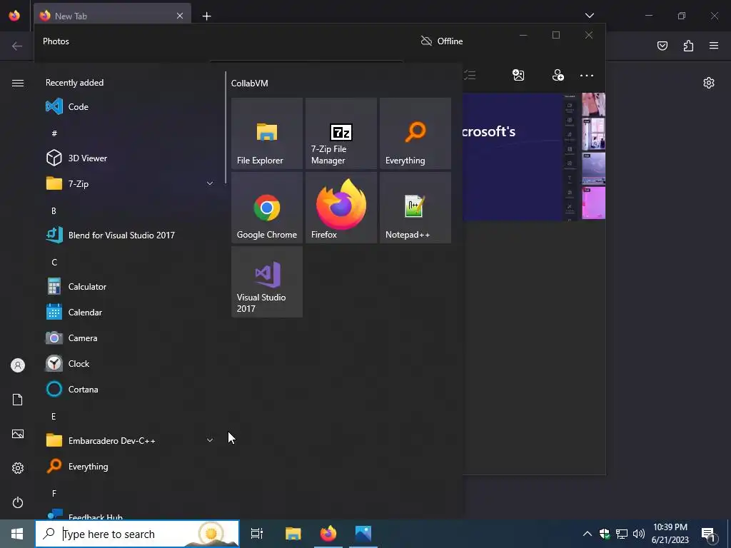Click the File Explorer tile

tap(267, 133)
